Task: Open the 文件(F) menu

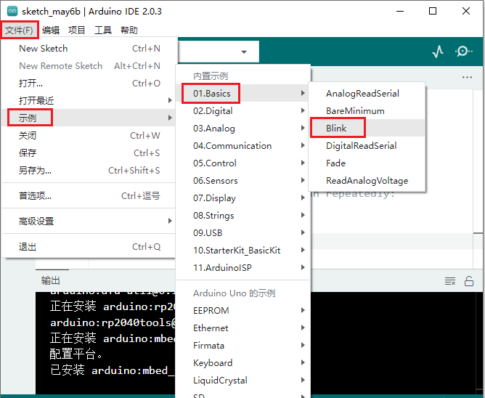Action: (19, 31)
